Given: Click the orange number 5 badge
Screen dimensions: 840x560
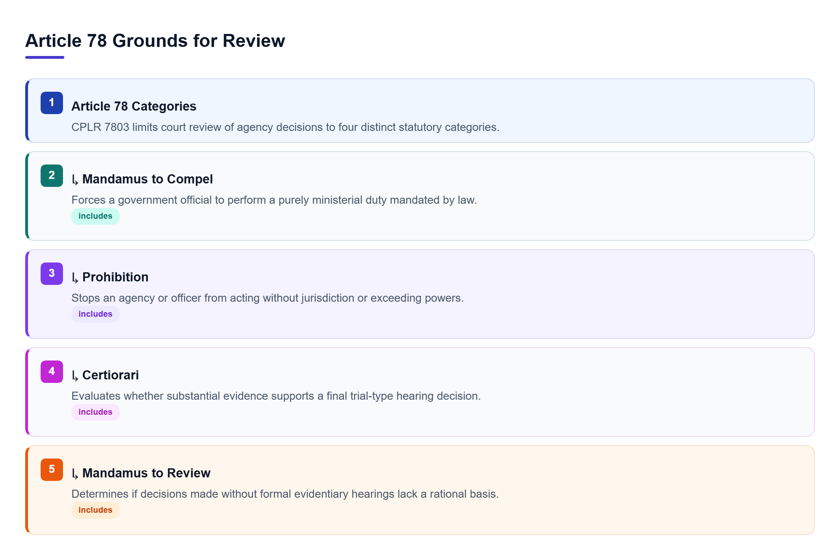Looking at the screenshot, I should click(x=52, y=470).
